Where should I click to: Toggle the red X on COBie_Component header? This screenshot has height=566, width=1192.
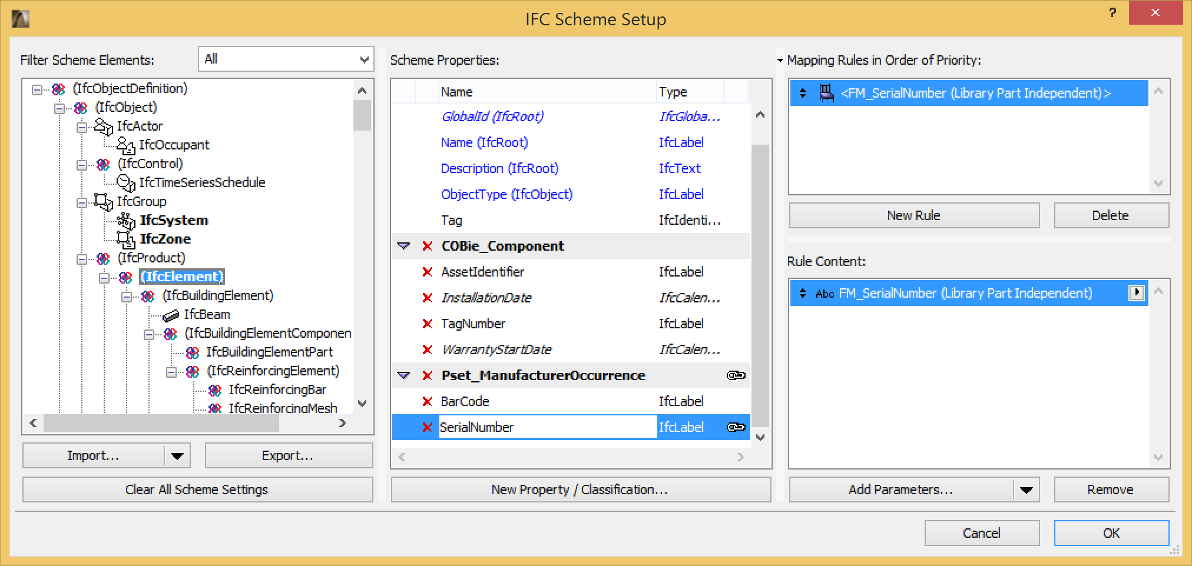(427, 246)
